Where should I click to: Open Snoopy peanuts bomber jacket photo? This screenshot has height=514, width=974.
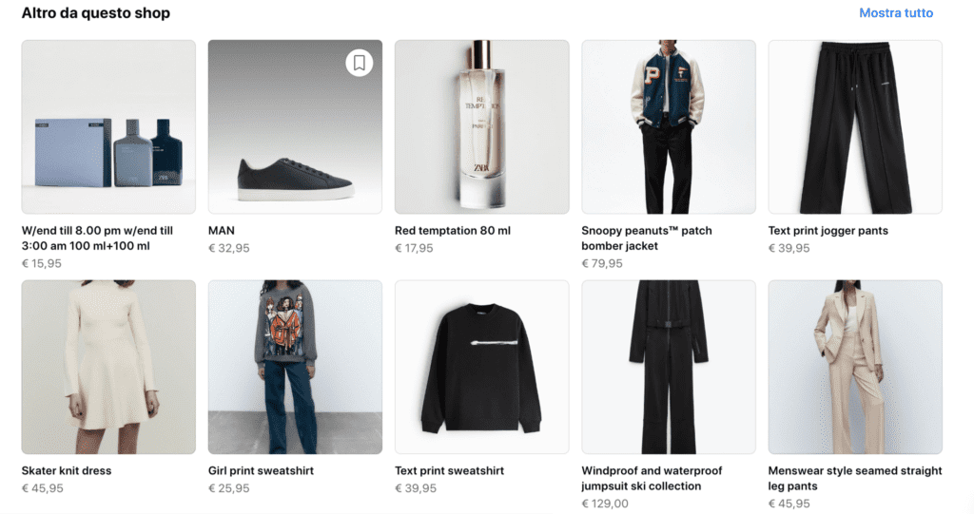pos(669,127)
